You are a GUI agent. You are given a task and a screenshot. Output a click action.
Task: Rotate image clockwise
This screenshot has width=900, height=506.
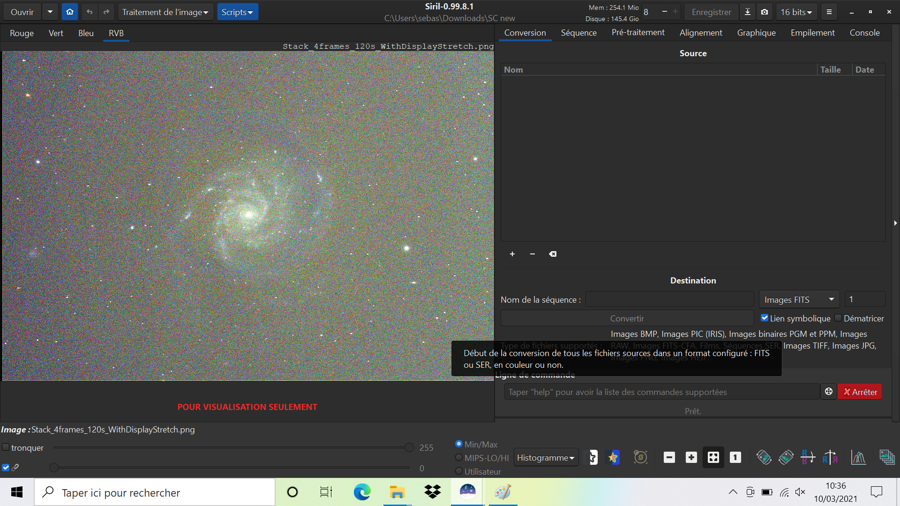click(786, 457)
